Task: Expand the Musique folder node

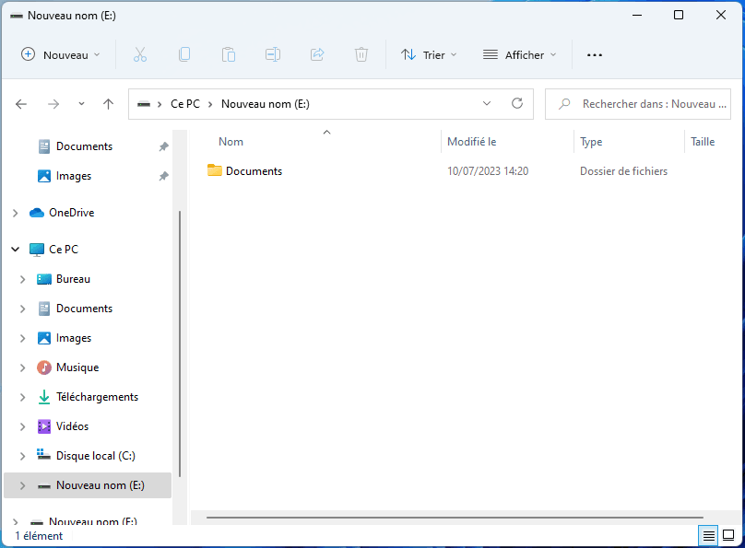Action: point(22,367)
